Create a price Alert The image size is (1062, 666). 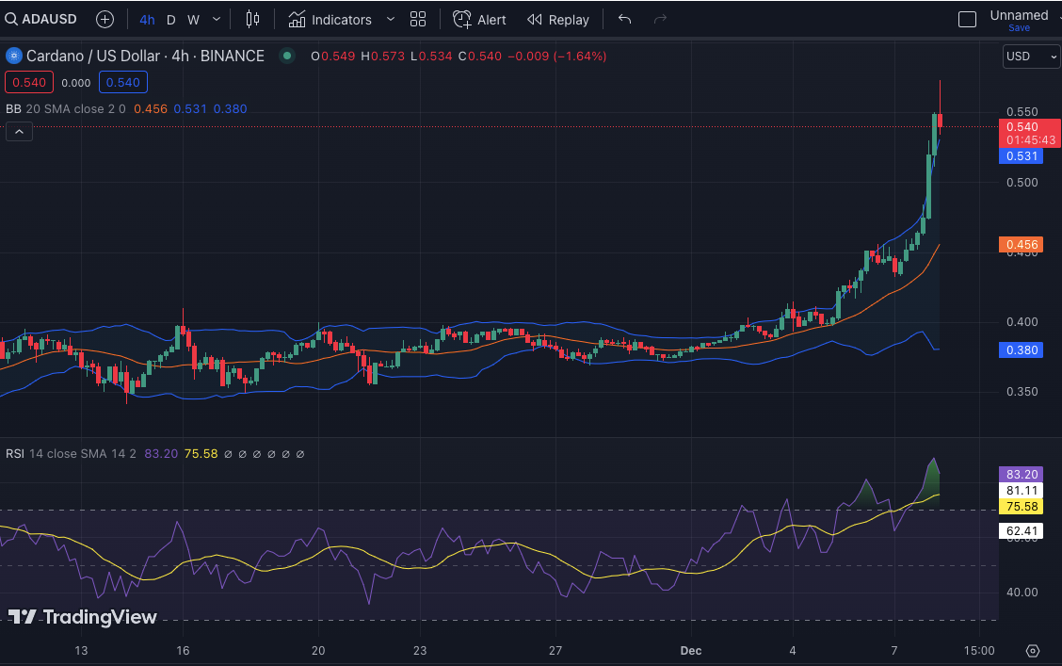tap(479, 19)
